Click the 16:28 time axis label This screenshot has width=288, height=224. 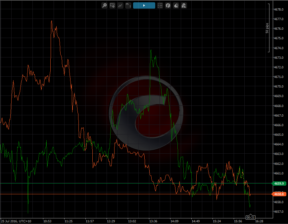[259, 221]
